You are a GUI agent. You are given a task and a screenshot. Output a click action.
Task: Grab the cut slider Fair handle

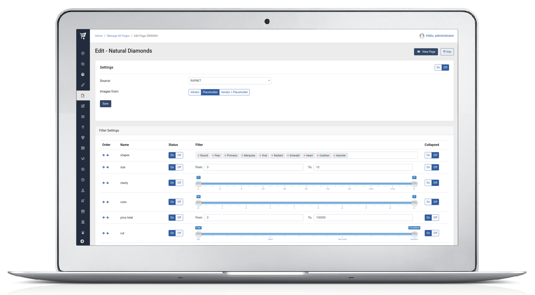199,234
